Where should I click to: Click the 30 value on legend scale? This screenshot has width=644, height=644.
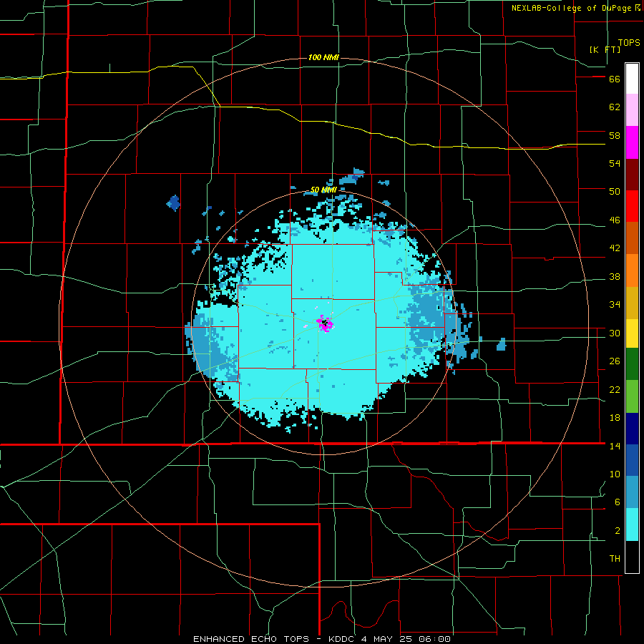tap(615, 333)
